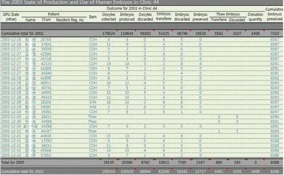The image size is (284, 175).
Task: Click chart number 46012
Action: [x=46, y=83]
